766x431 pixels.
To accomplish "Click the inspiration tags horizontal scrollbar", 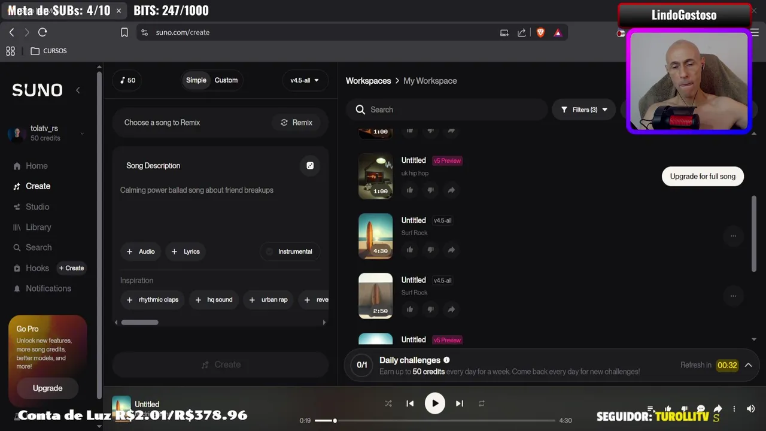I will (x=139, y=322).
